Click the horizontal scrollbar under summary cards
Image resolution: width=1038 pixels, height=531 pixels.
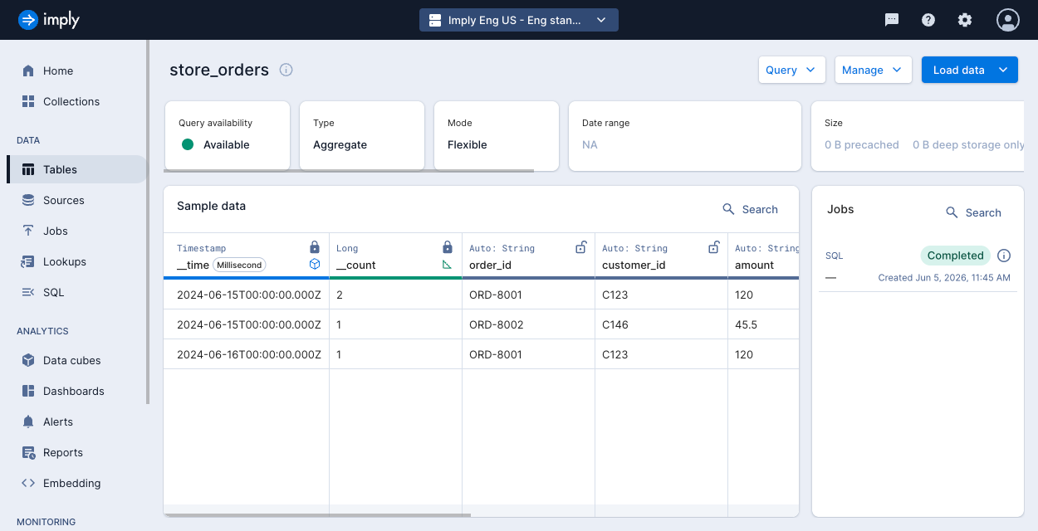tap(349, 171)
